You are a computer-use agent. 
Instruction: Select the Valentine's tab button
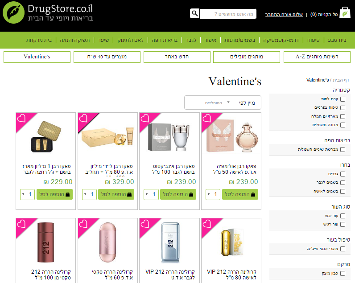pos(37,57)
